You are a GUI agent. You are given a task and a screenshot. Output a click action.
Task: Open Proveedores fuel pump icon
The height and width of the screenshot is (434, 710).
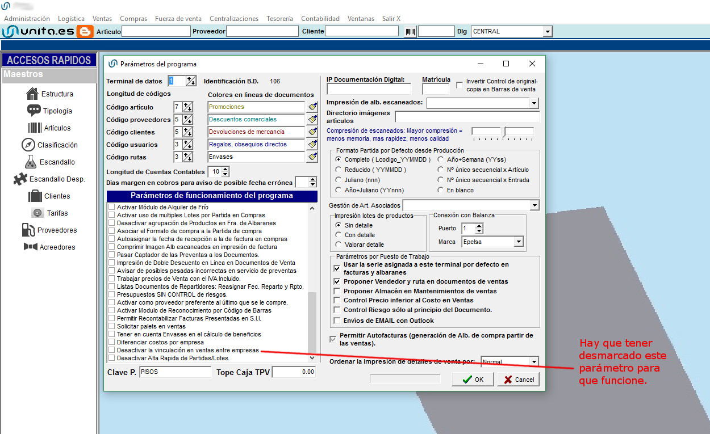pyautogui.click(x=28, y=230)
